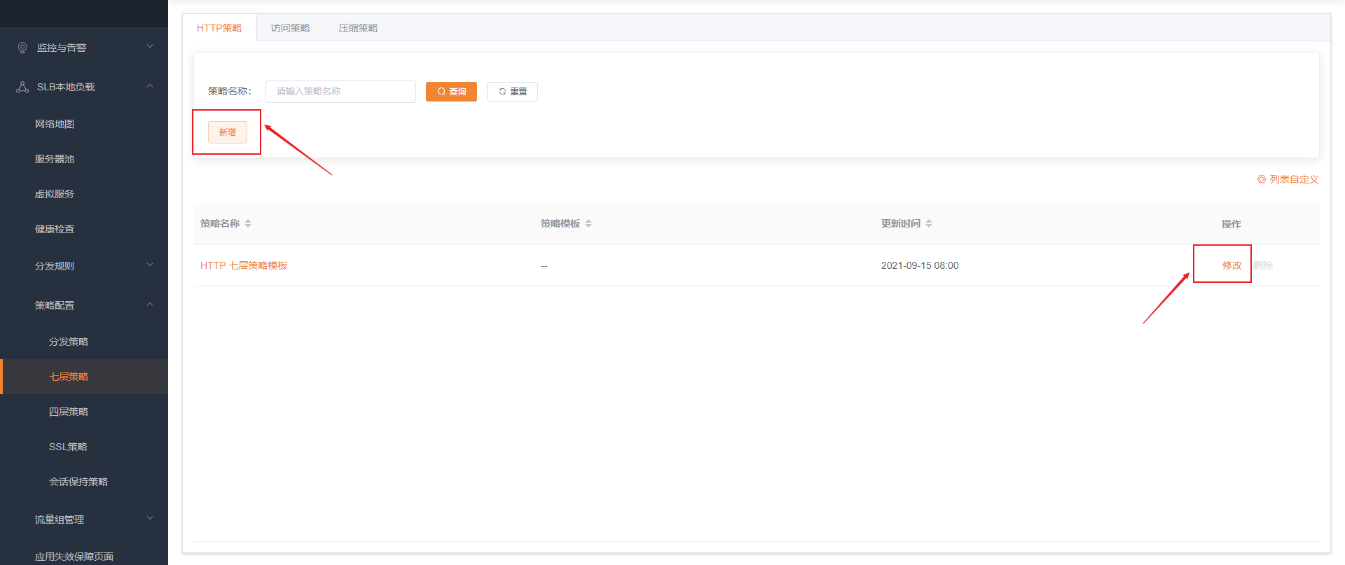
Task: Sort by 策略模板 column arrows
Action: coord(588,223)
